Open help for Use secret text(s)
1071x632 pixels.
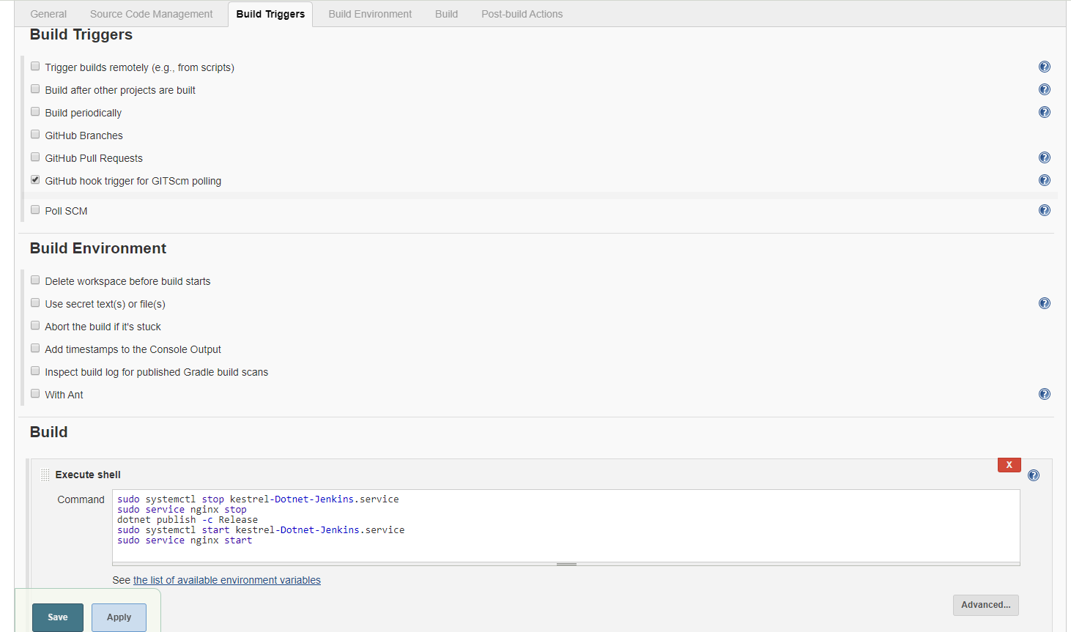coord(1045,303)
